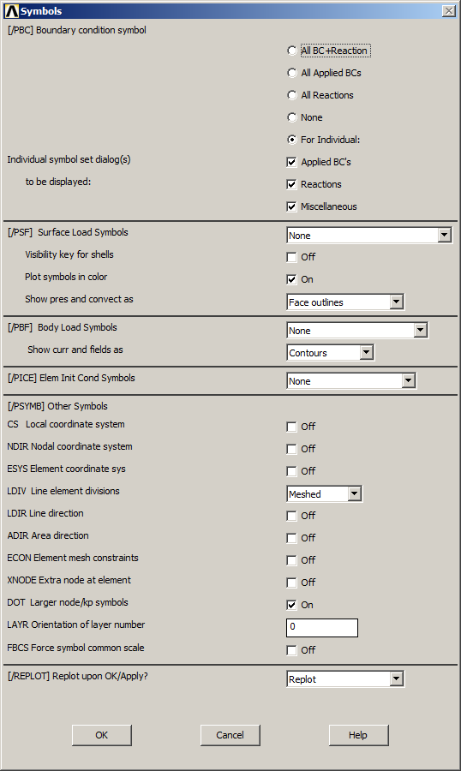The image size is (461, 771).
Task: Click the OK button
Action: click(x=102, y=735)
